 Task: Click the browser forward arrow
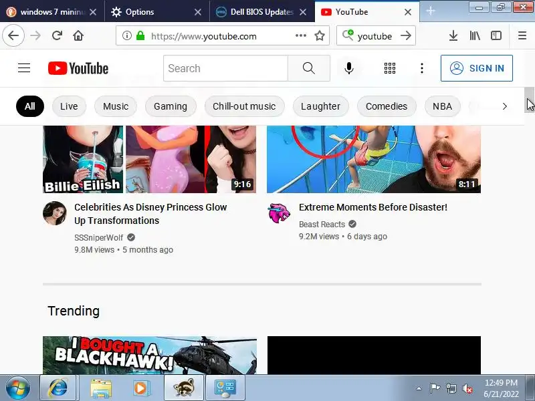(35, 35)
